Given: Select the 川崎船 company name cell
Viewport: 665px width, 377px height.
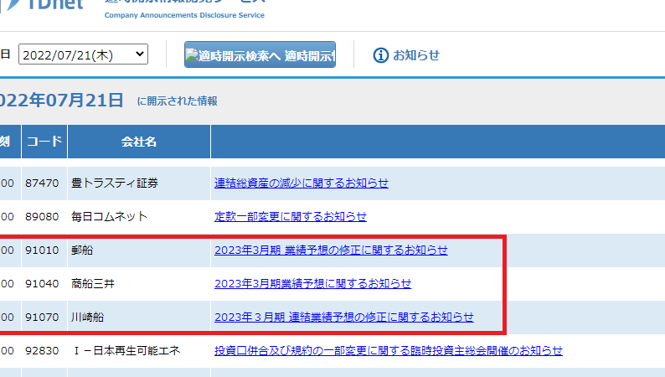Looking at the screenshot, I should click(89, 317).
